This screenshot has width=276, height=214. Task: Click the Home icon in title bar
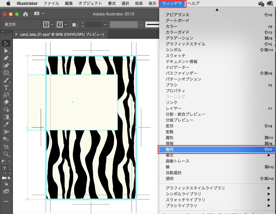click(26, 14)
